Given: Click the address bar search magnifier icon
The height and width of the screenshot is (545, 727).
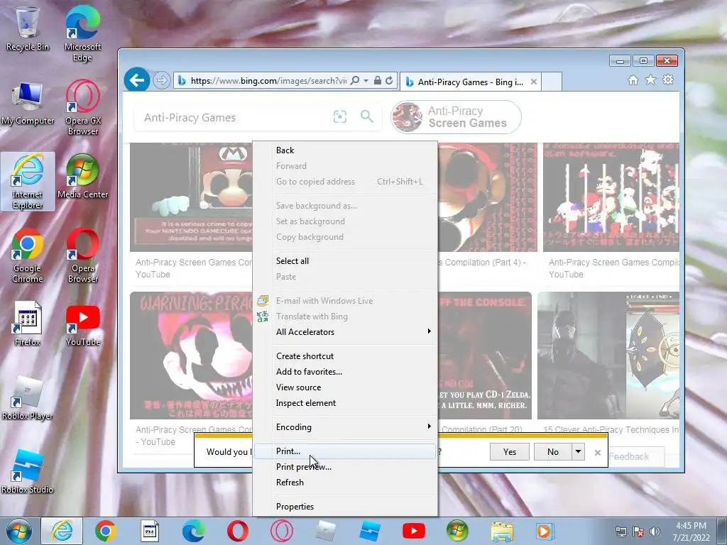Looking at the screenshot, I should [355, 81].
